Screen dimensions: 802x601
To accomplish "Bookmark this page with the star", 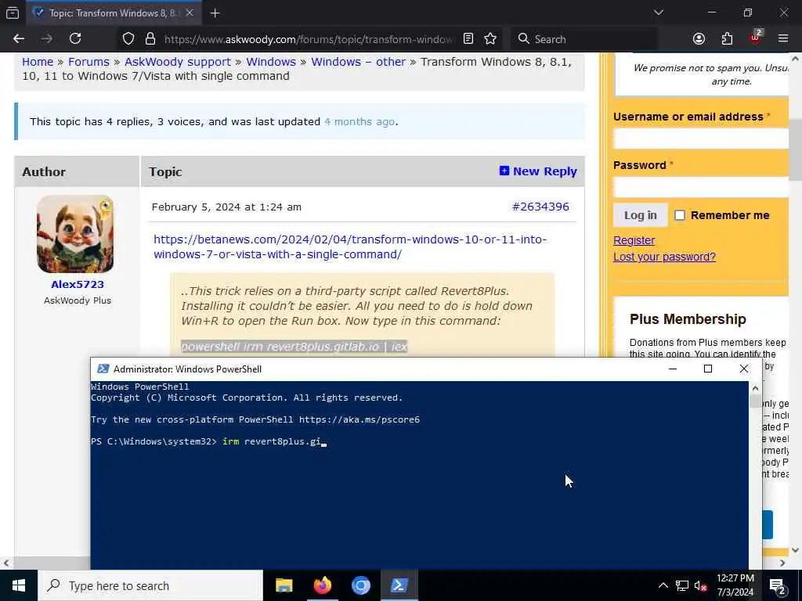I will (x=490, y=39).
